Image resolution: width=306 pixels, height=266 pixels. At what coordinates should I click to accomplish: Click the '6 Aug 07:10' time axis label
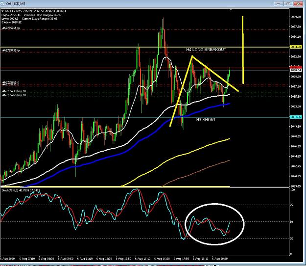pos(27,259)
